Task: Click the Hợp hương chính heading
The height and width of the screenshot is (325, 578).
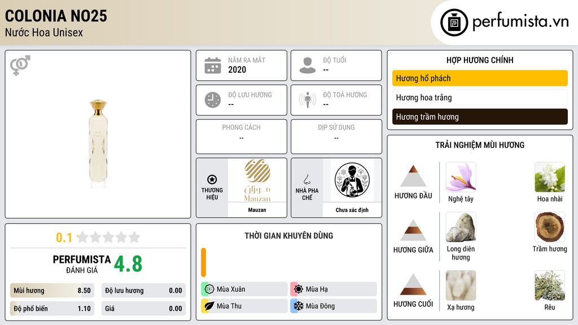Action: (x=480, y=60)
